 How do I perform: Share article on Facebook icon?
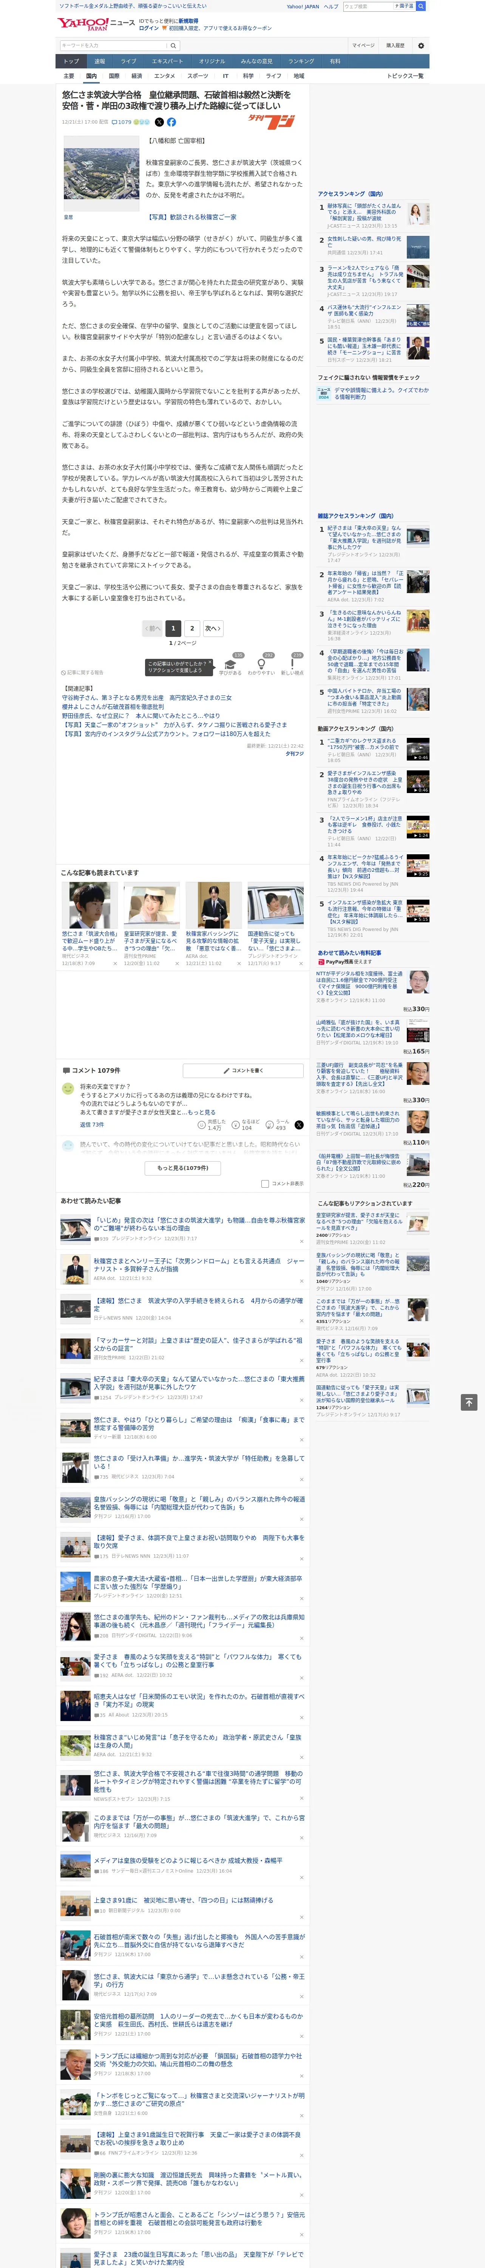click(x=171, y=122)
